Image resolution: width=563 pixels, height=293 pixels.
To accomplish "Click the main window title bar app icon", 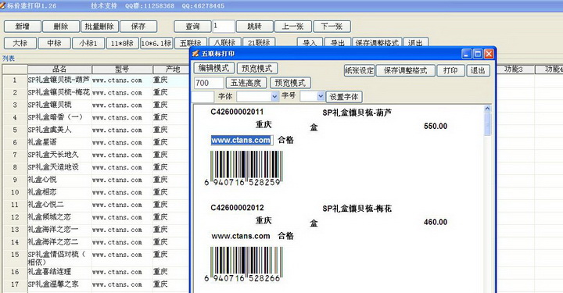I will pos(3,5).
